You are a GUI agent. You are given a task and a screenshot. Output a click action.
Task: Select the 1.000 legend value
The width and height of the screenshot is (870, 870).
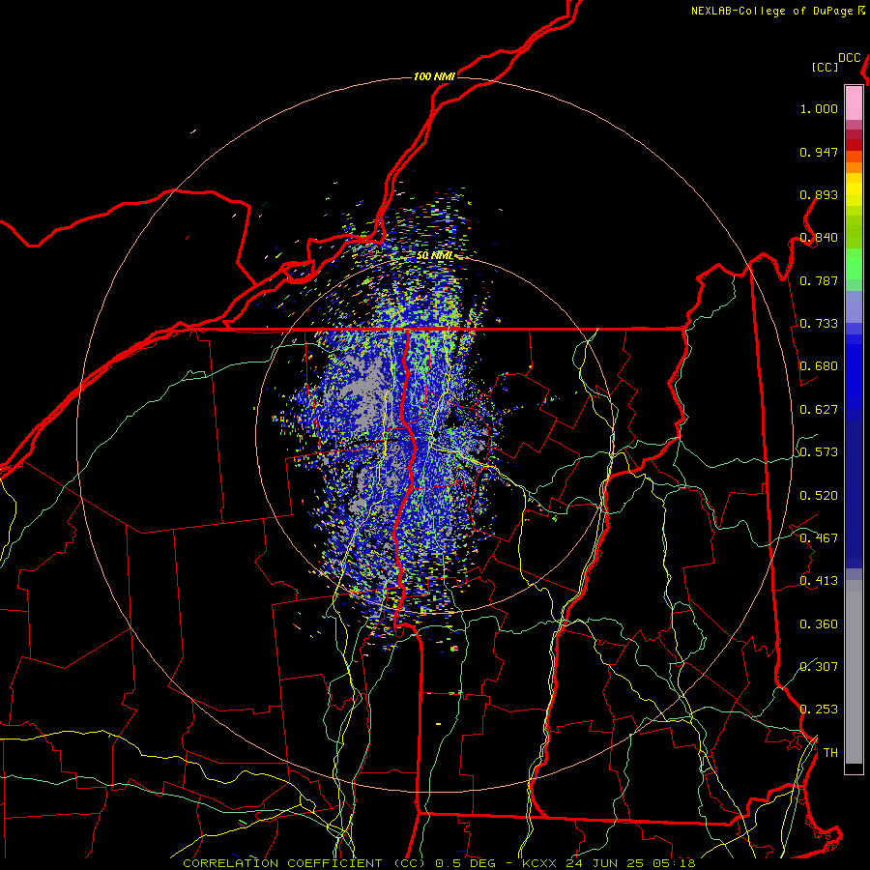tap(819, 108)
